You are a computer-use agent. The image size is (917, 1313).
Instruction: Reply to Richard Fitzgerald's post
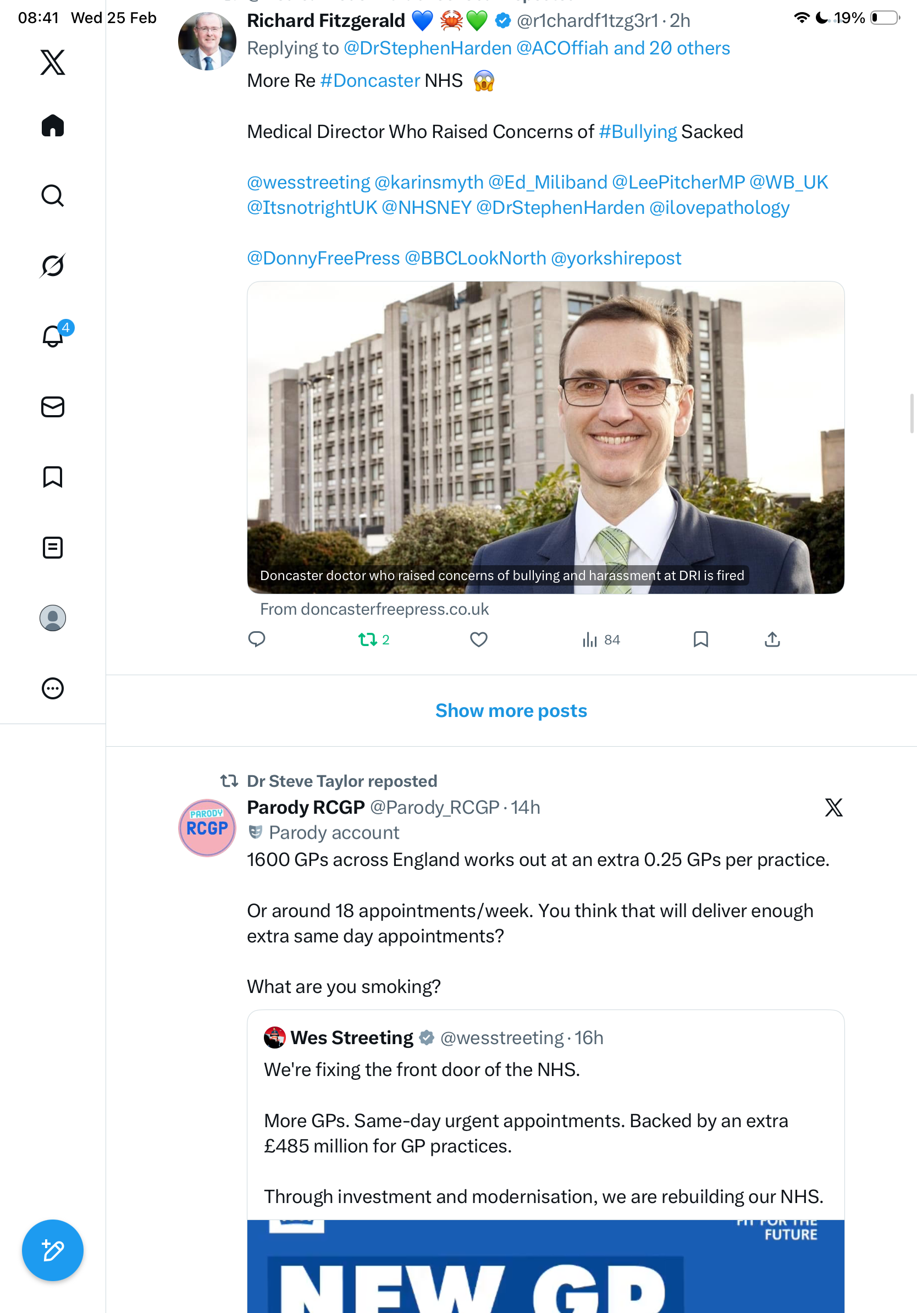257,639
